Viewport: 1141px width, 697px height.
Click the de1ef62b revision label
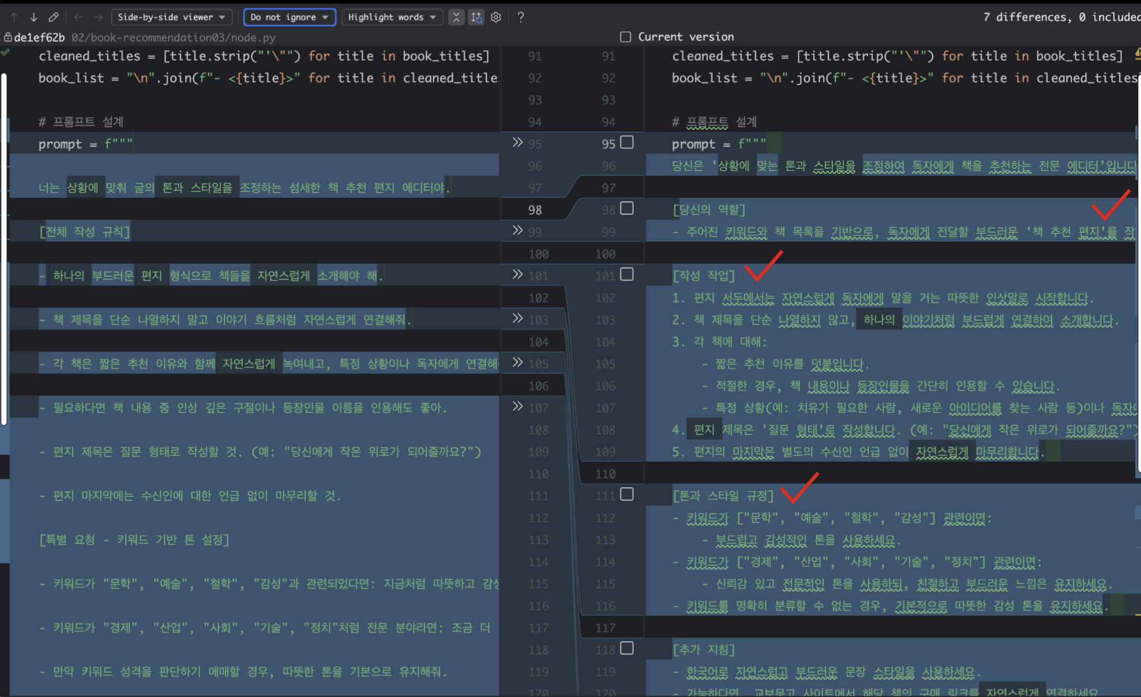click(39, 37)
